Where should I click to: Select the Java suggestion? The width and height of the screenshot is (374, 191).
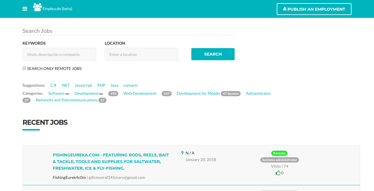tap(114, 85)
